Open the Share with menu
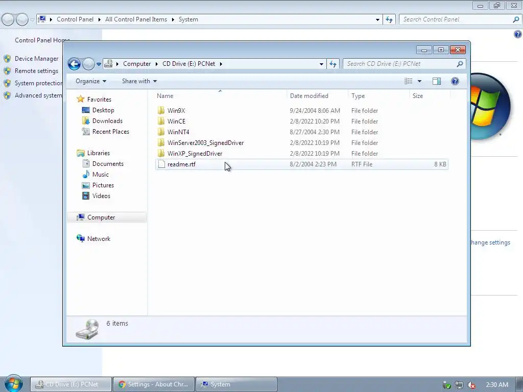523x392 pixels. pyautogui.click(x=139, y=81)
